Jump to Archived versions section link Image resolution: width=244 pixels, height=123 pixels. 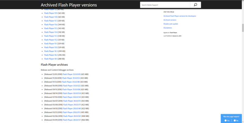point(170,20)
